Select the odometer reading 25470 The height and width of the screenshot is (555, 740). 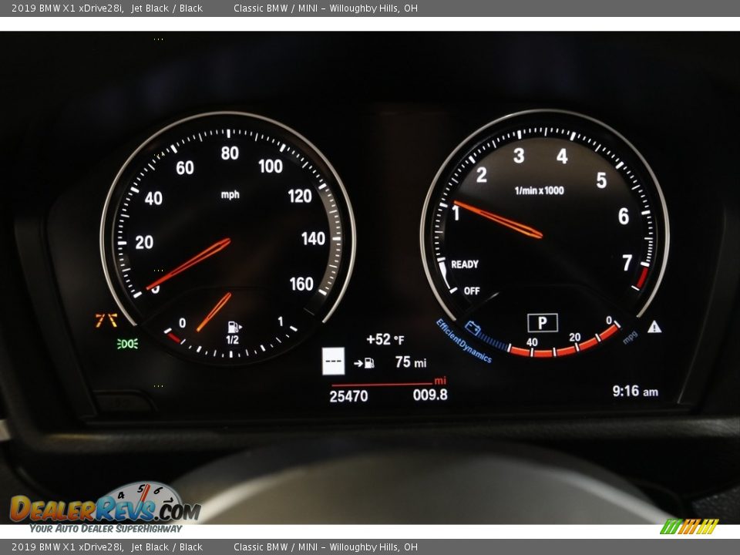click(348, 396)
